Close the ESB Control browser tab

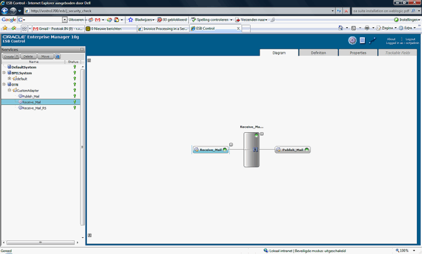tap(238, 29)
